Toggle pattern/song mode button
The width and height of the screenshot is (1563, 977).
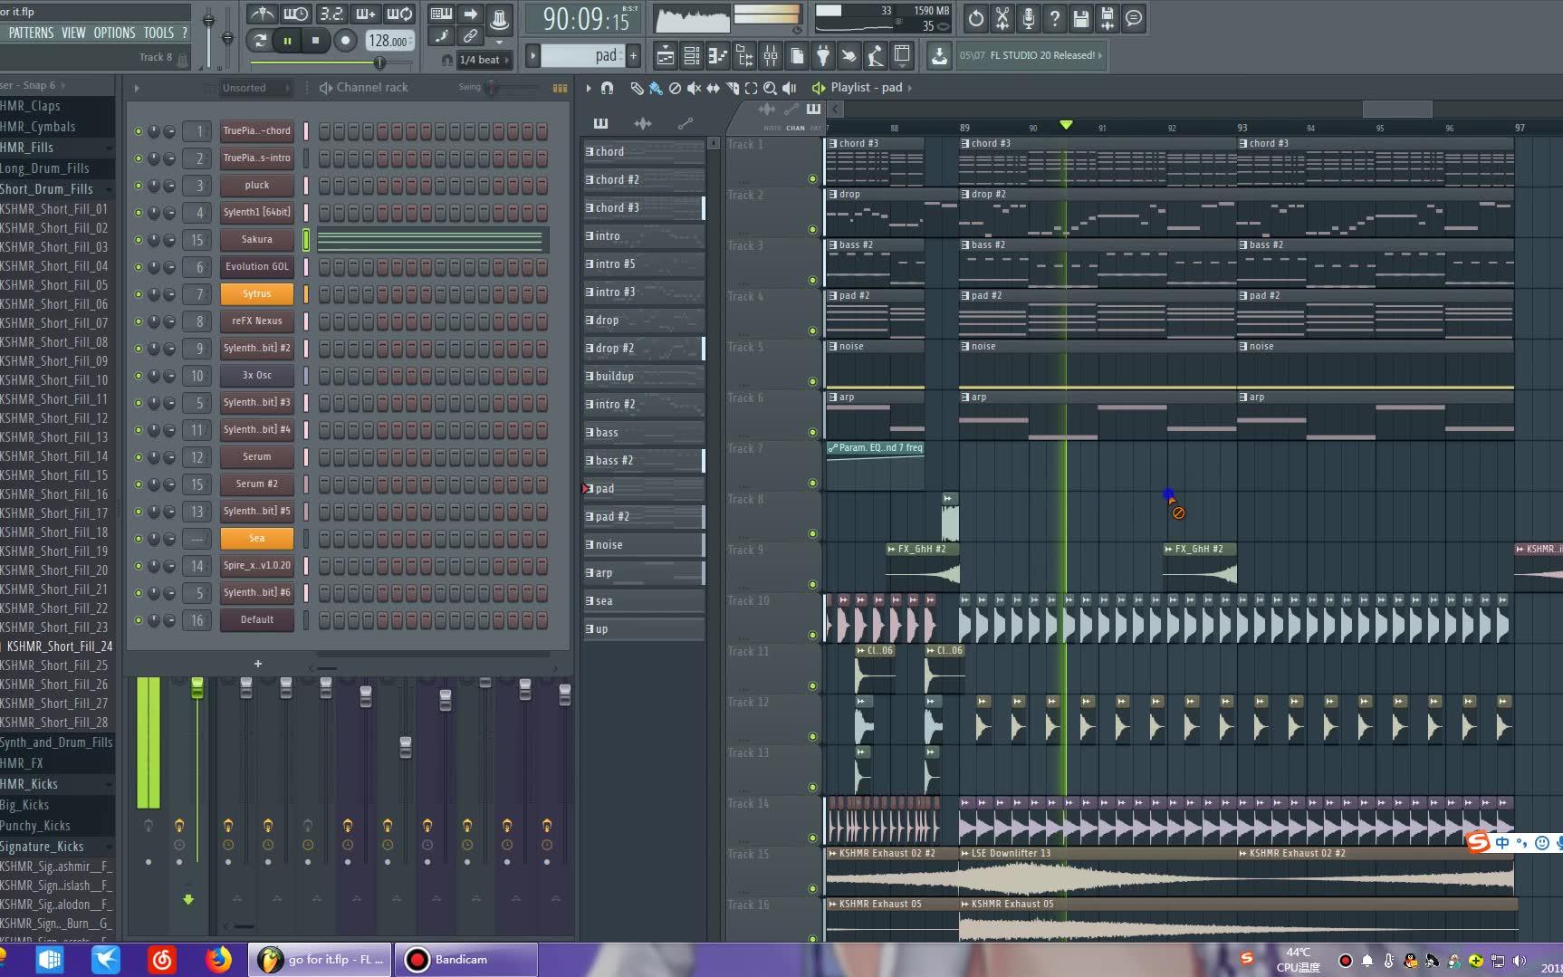tap(260, 40)
